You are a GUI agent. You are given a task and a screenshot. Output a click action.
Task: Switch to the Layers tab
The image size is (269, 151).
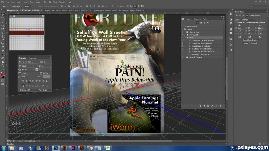189,19
